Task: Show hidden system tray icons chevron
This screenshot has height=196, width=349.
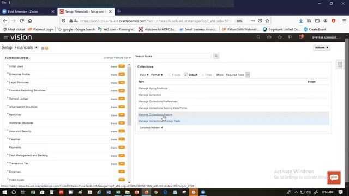Action: [296, 192]
